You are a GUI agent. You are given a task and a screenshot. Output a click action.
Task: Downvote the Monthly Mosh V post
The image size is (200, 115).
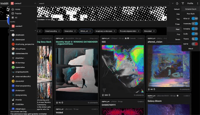(x=62, y=103)
